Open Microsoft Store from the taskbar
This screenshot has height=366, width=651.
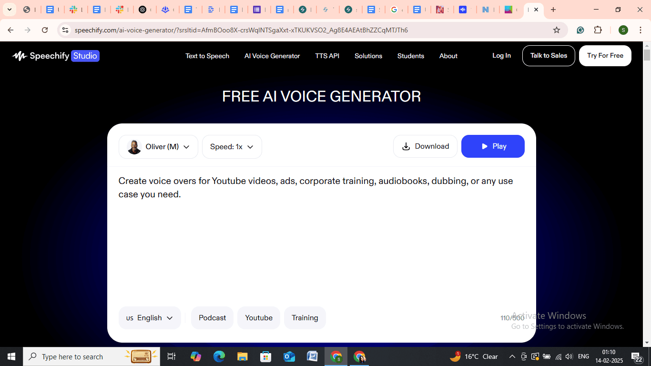click(266, 356)
